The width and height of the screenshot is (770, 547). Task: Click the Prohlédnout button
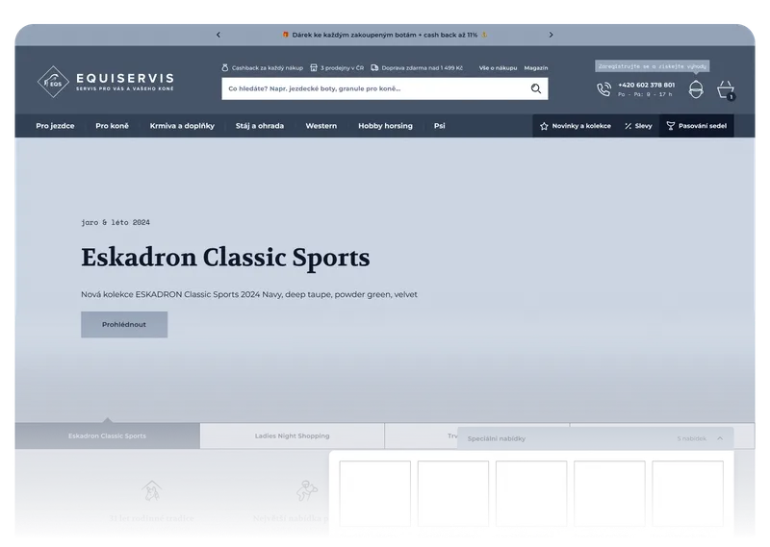[124, 324]
